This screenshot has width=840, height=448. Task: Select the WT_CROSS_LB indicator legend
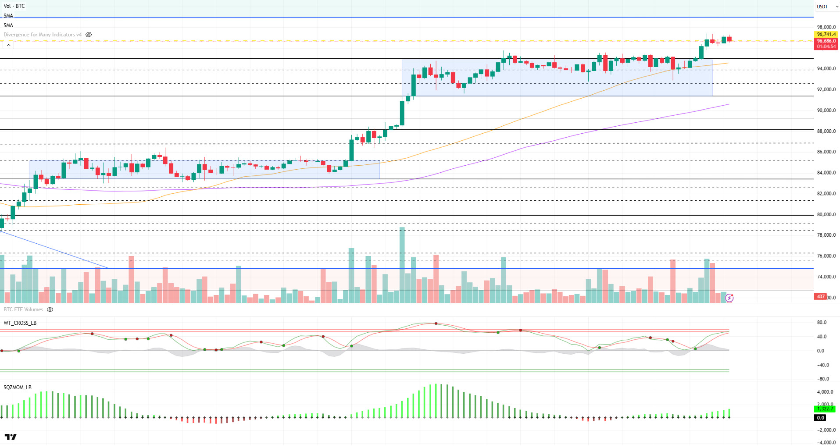(20, 323)
